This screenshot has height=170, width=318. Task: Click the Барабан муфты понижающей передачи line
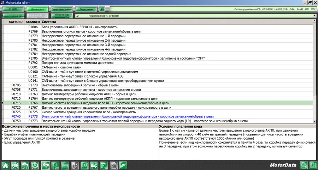coord(34,134)
